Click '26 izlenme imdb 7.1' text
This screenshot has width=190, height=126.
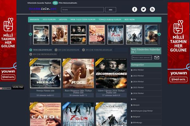[78, 95]
